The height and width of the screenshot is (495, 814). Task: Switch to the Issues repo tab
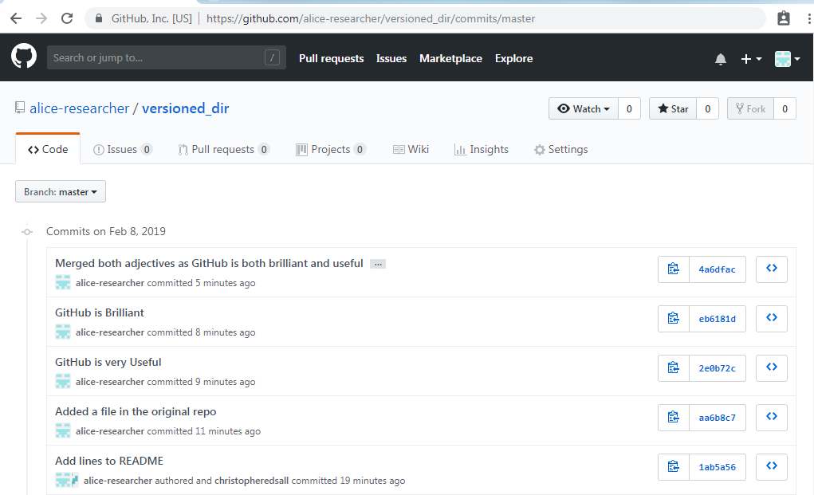[123, 149]
